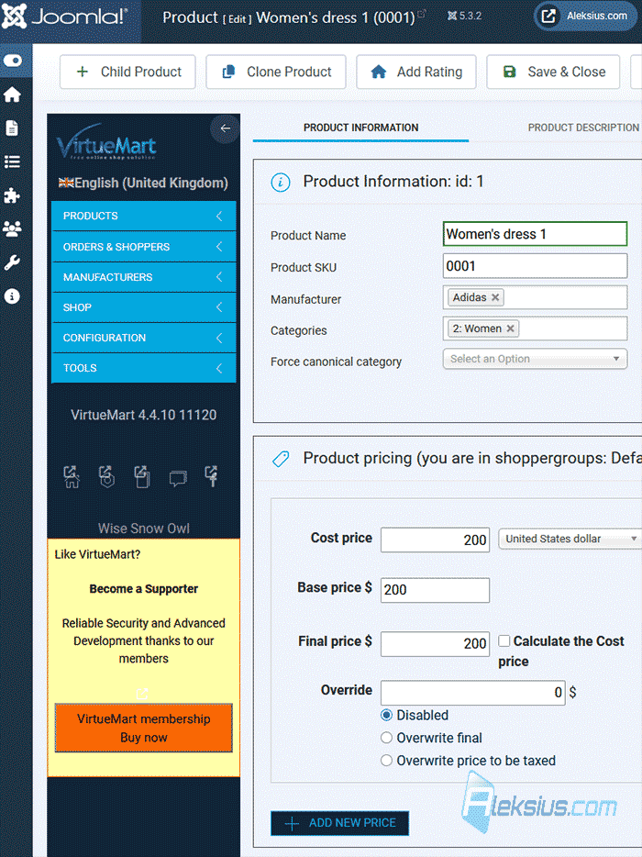642x857 pixels.
Task: Click the external link icon above membership button
Action: point(142,694)
